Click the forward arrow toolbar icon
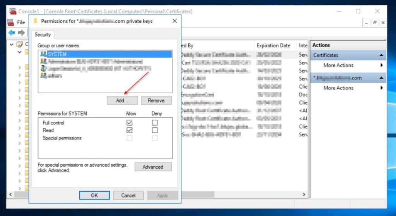The height and width of the screenshot is (216, 396). coord(21,32)
